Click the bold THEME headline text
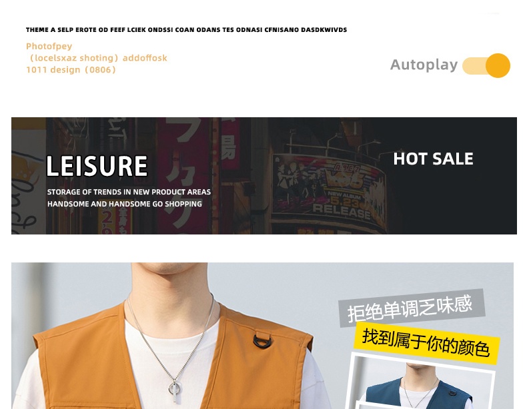The image size is (527, 409). pyautogui.click(x=186, y=30)
